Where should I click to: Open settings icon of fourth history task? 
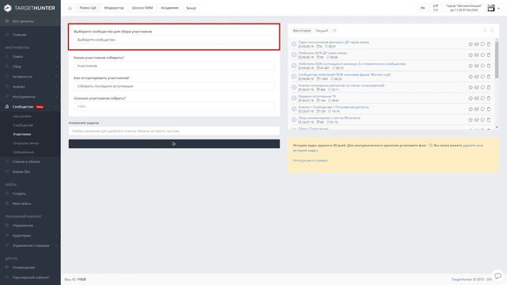(x=476, y=77)
